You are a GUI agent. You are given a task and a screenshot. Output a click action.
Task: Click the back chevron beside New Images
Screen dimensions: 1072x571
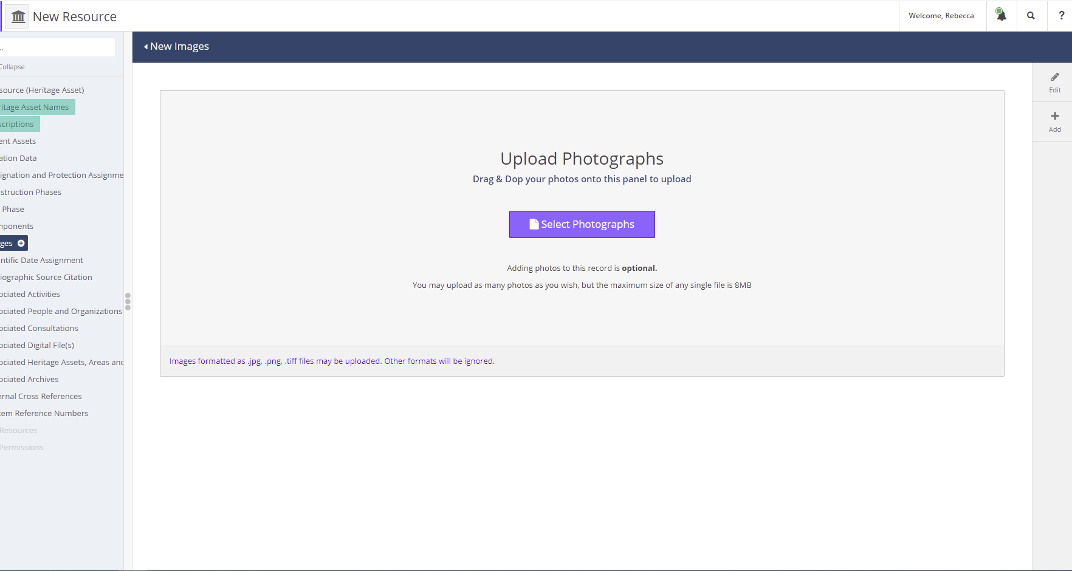[x=145, y=46]
